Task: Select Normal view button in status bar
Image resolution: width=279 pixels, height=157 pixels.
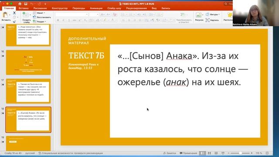Action: [x=202, y=153]
